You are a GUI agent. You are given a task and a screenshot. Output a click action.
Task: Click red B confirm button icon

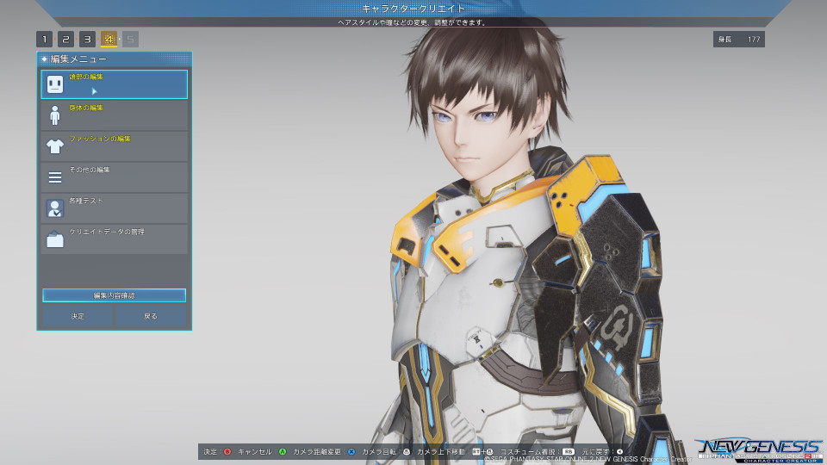(227, 452)
